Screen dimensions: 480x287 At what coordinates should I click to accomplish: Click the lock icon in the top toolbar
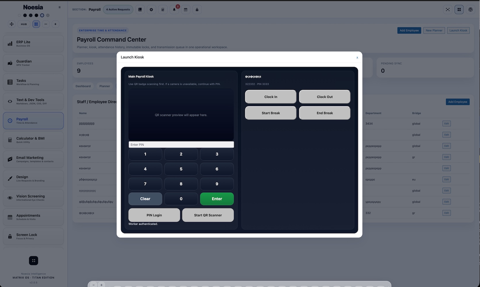pyautogui.click(x=197, y=9)
